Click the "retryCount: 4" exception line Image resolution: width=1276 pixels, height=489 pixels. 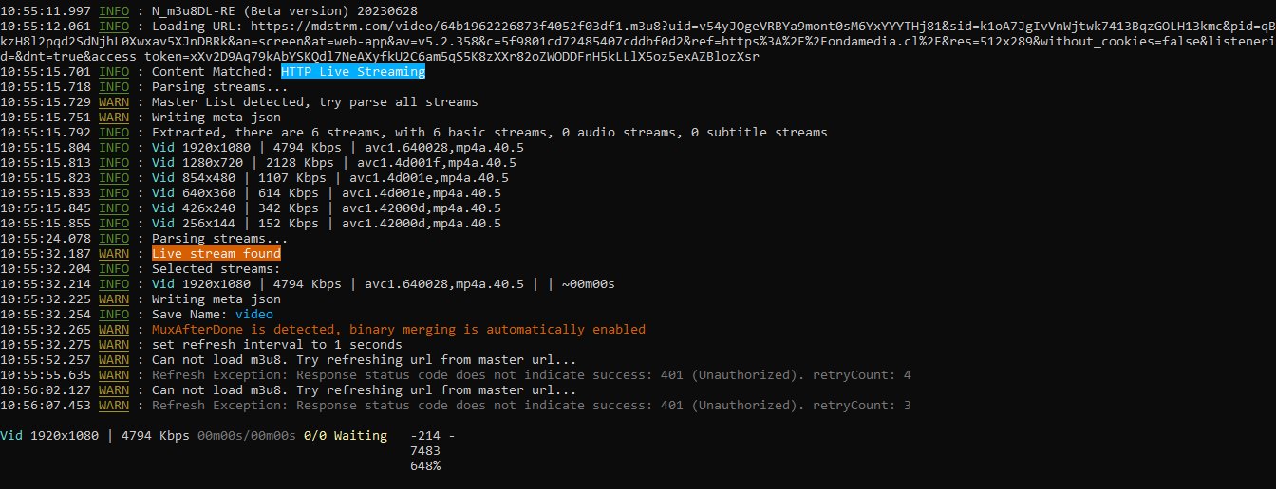coord(531,375)
